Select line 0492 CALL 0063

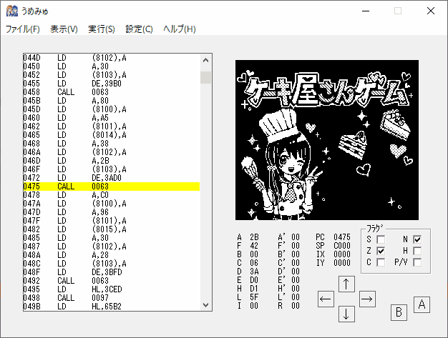coord(112,281)
